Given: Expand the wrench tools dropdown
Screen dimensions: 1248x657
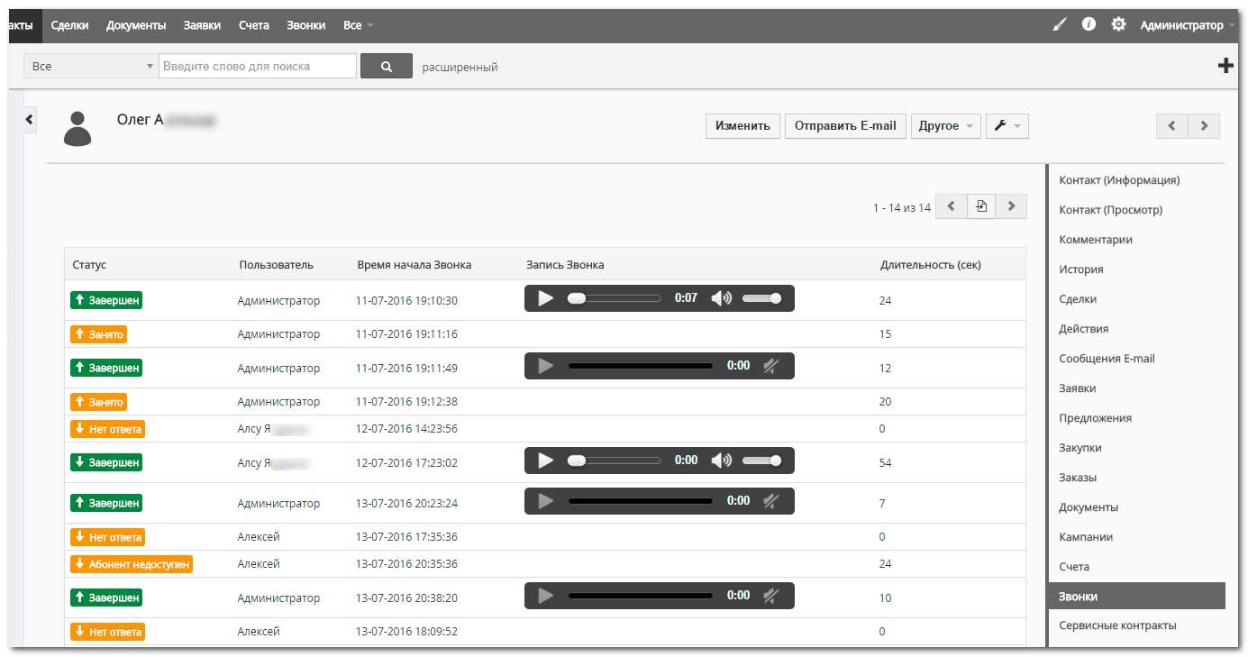Looking at the screenshot, I should tap(1007, 126).
